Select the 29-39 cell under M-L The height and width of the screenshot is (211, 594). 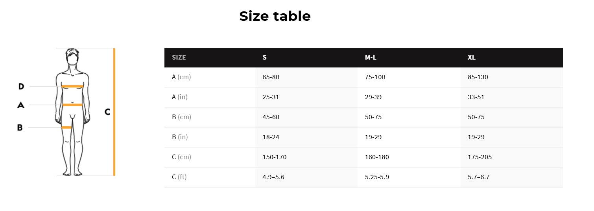373,97
